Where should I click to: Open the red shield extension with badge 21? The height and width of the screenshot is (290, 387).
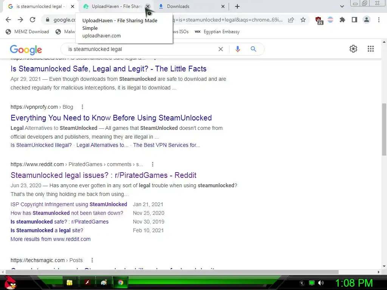click(x=319, y=20)
